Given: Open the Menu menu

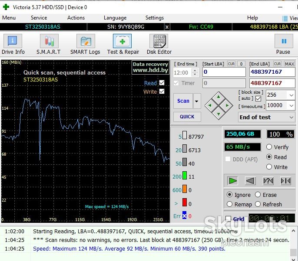Looking at the screenshot, I should point(9,18).
